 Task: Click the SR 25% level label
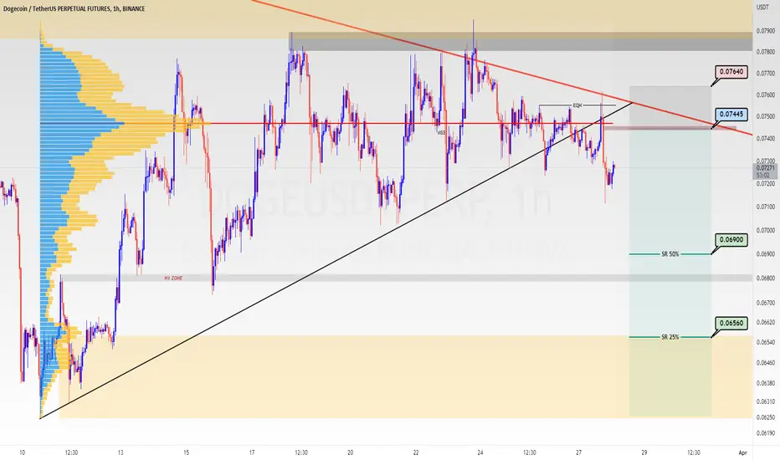point(670,337)
